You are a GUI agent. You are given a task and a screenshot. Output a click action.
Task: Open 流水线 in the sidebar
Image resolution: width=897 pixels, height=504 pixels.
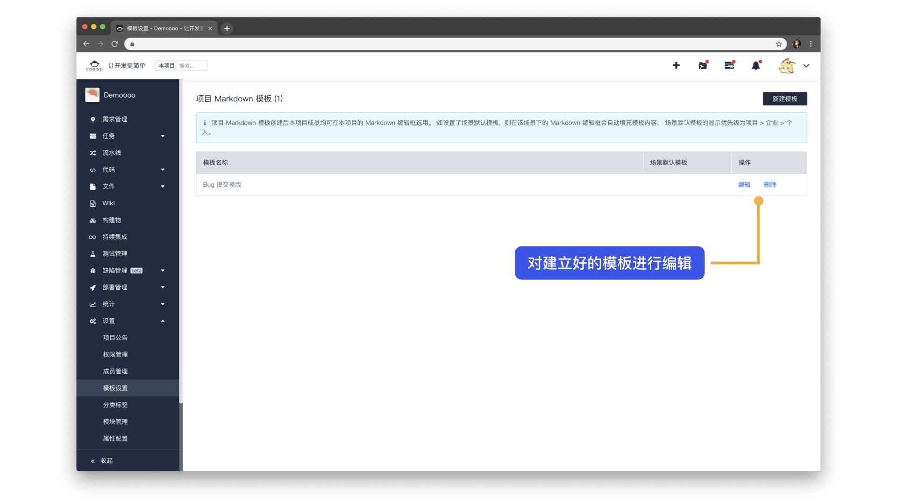112,153
